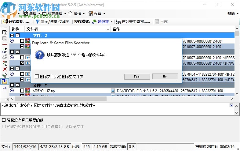Open dropdown arrow next to 选择
Image resolution: width=240 pixels, height=151 pixels.
(39, 14)
